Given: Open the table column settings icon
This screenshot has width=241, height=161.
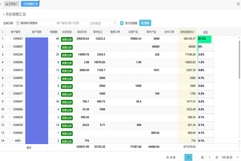Looking at the screenshot, I should 2,32.
